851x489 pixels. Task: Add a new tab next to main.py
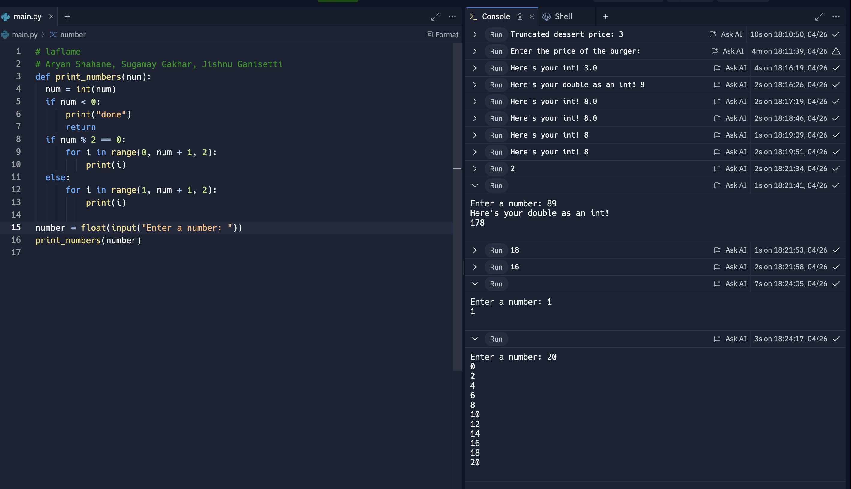click(x=67, y=17)
